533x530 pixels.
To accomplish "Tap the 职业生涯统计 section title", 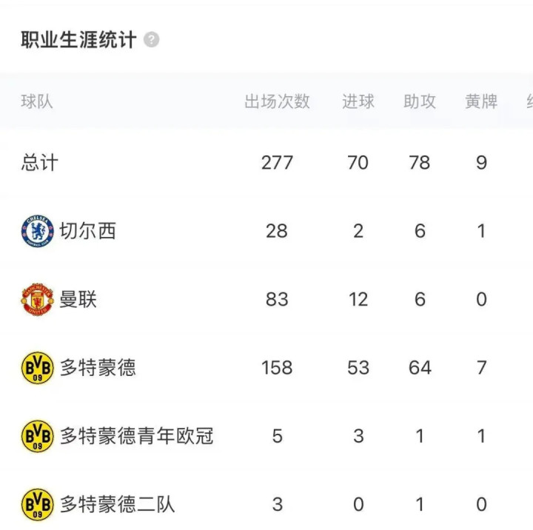I will [x=78, y=39].
